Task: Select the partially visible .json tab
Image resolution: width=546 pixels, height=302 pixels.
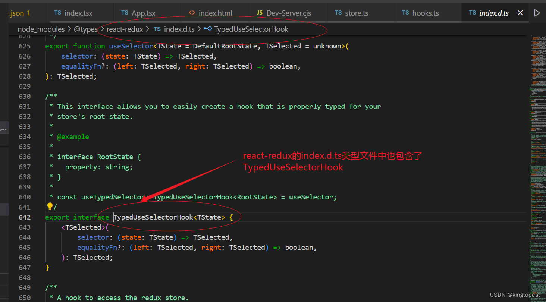Action: tap(19, 13)
